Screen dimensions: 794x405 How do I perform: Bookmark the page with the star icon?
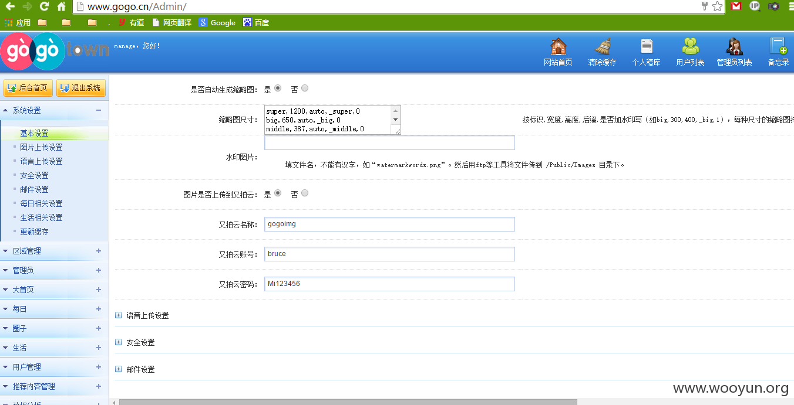click(717, 6)
